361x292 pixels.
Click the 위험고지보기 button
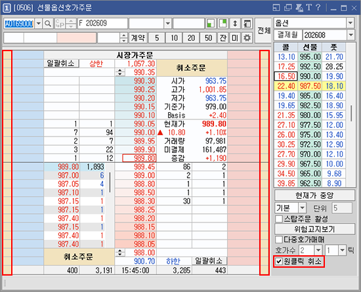click(x=314, y=229)
